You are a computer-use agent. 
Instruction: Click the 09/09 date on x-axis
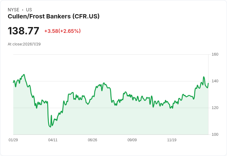[132, 140]
